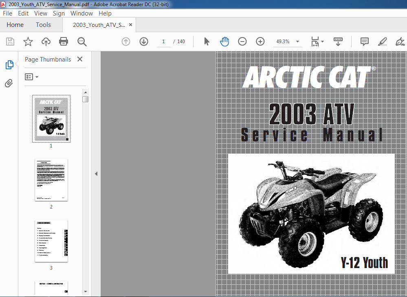Select page 4 thumbnail

click(51, 288)
